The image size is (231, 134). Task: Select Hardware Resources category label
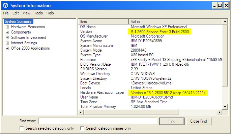click(28, 27)
